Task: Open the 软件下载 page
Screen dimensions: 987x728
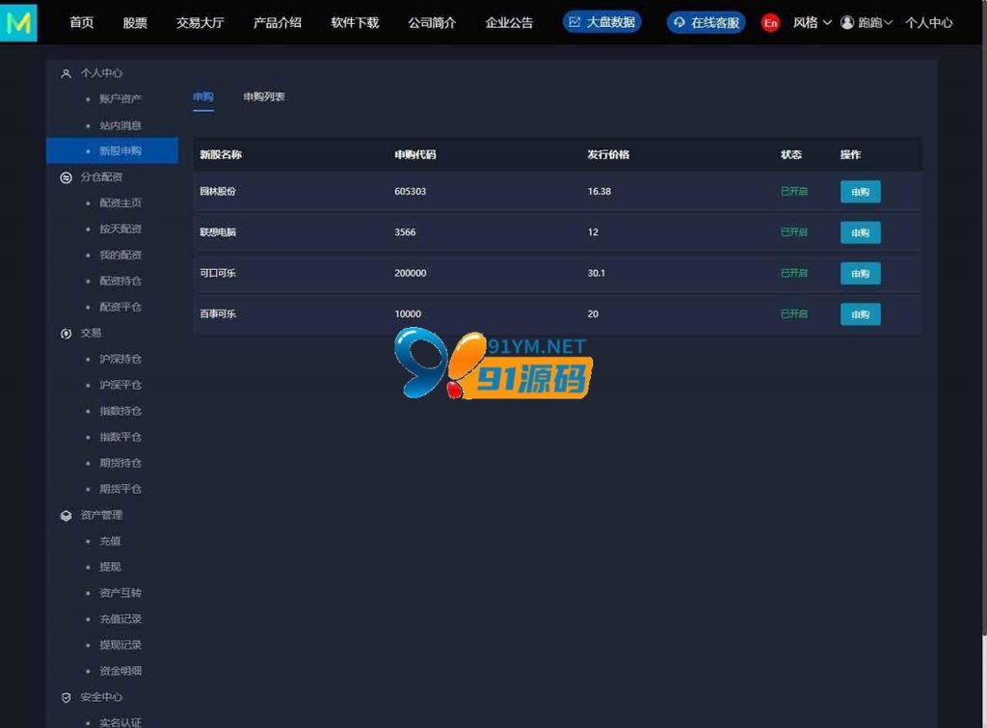Action: click(355, 23)
